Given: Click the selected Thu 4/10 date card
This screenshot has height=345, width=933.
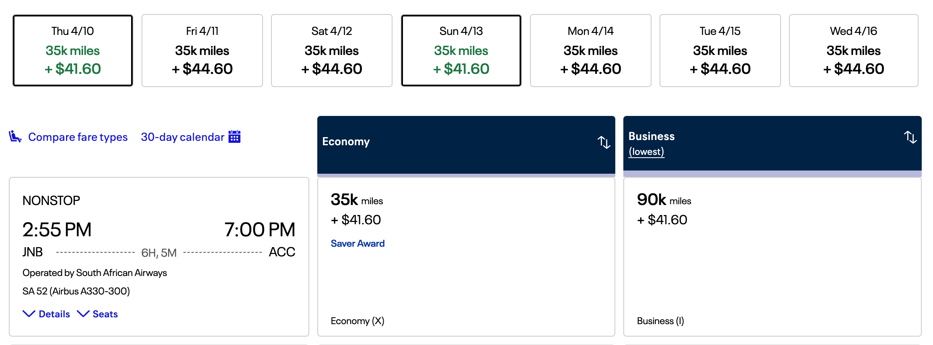Looking at the screenshot, I should tap(73, 50).
